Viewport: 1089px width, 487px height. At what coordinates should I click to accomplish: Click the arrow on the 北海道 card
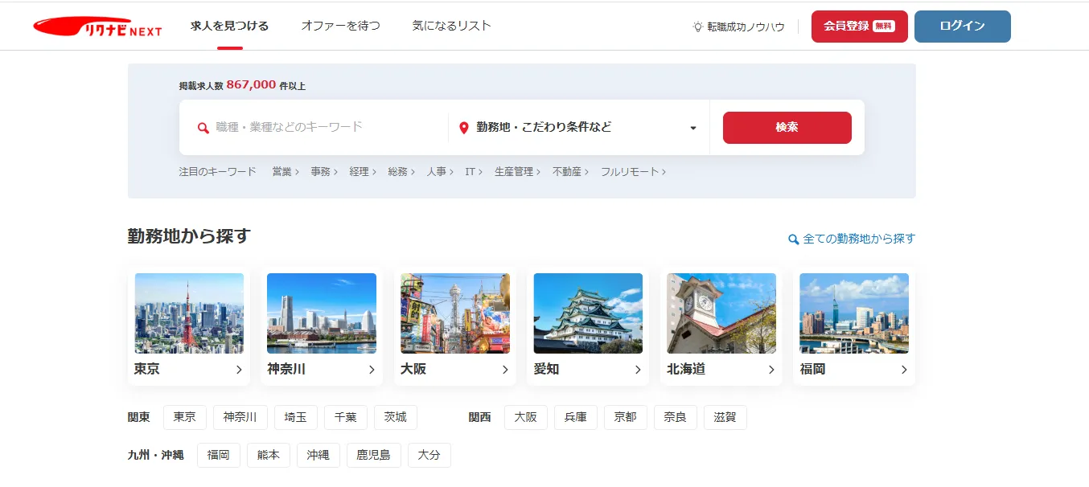771,370
